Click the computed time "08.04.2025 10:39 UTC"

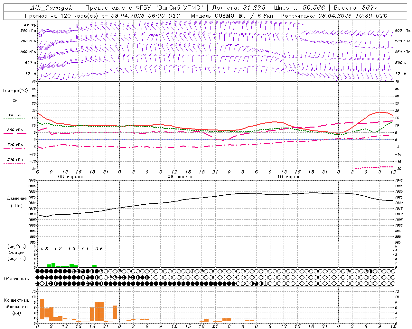coord(353,16)
